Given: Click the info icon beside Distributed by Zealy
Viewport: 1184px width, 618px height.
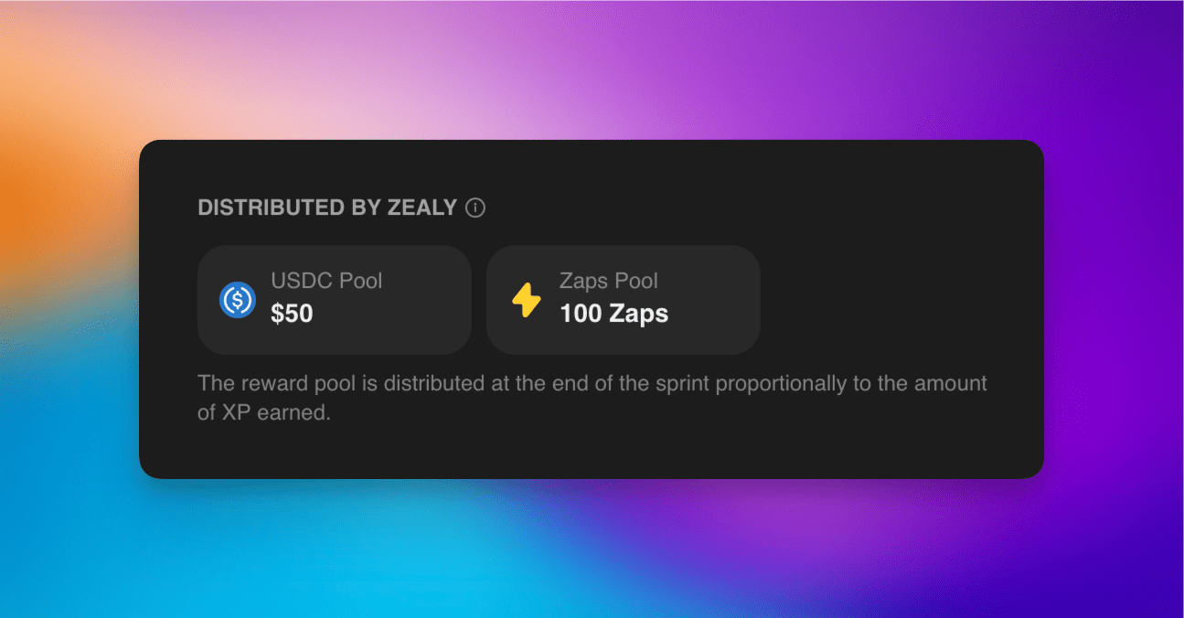Looking at the screenshot, I should (475, 208).
